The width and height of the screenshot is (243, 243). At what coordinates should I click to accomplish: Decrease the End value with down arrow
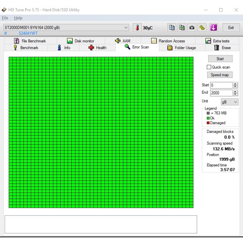coord(235,94)
